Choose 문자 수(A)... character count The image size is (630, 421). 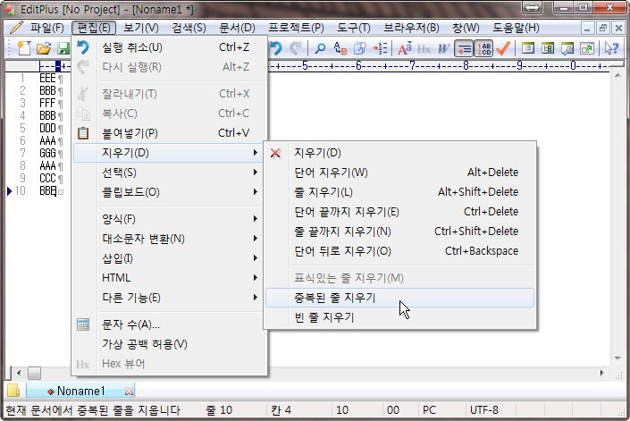[170, 324]
